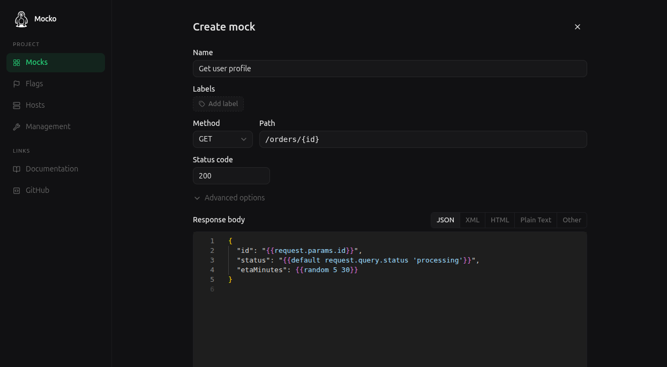Focus the Status code field 200

click(x=231, y=176)
